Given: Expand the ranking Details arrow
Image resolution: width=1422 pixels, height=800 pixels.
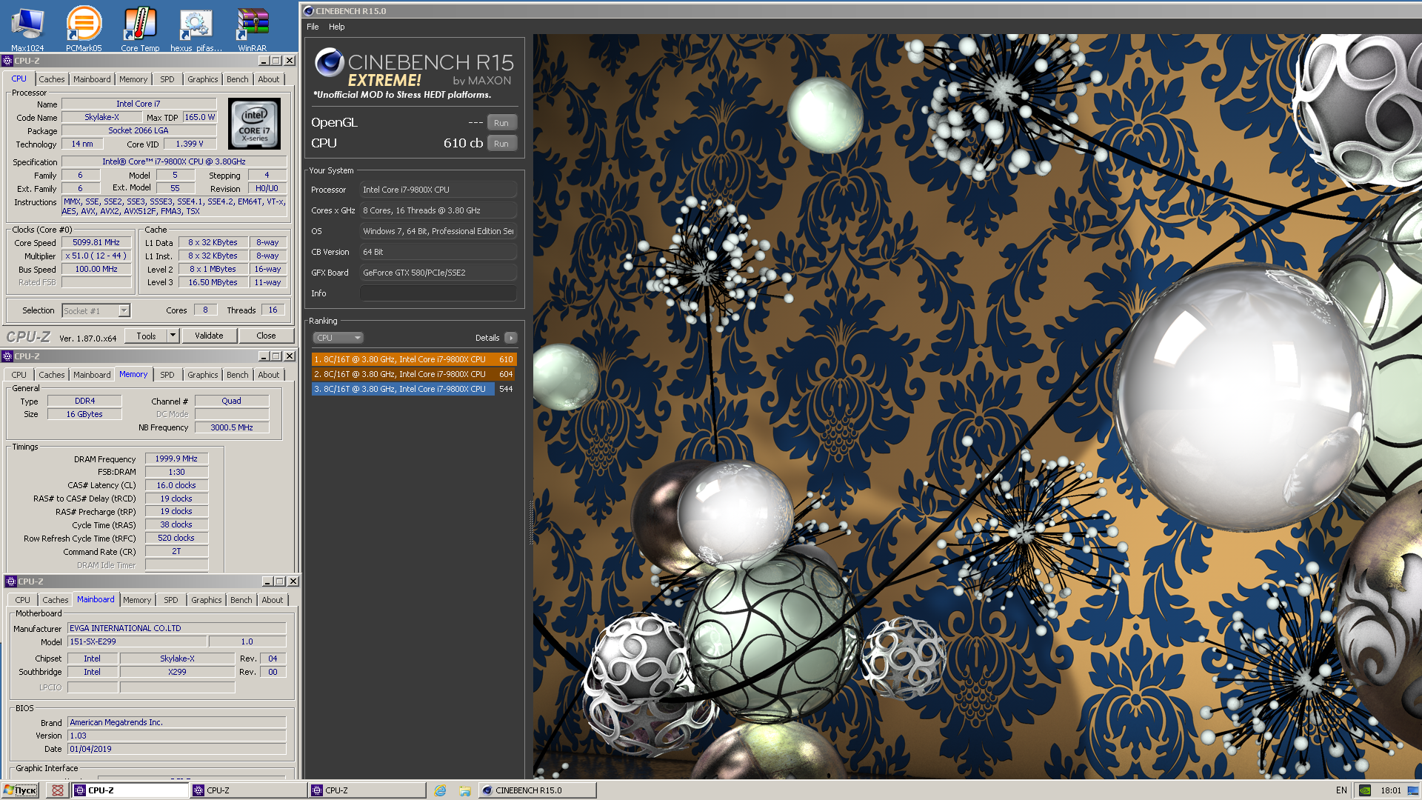Looking at the screenshot, I should (510, 338).
